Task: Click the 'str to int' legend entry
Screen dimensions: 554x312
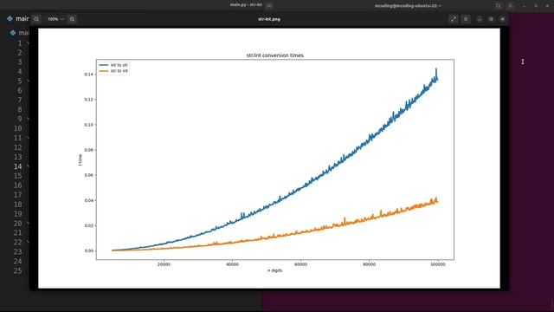Action: (x=113, y=71)
